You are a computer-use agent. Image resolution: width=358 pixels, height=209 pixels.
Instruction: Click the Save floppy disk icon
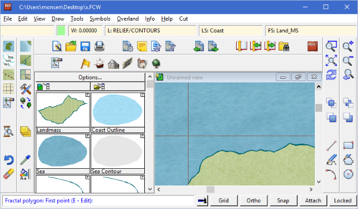click(85, 46)
